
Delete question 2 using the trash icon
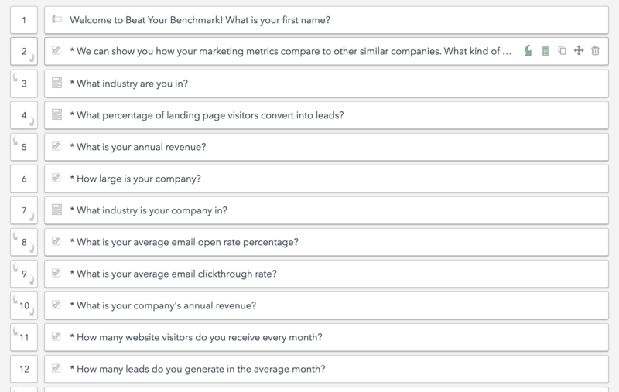click(x=595, y=51)
